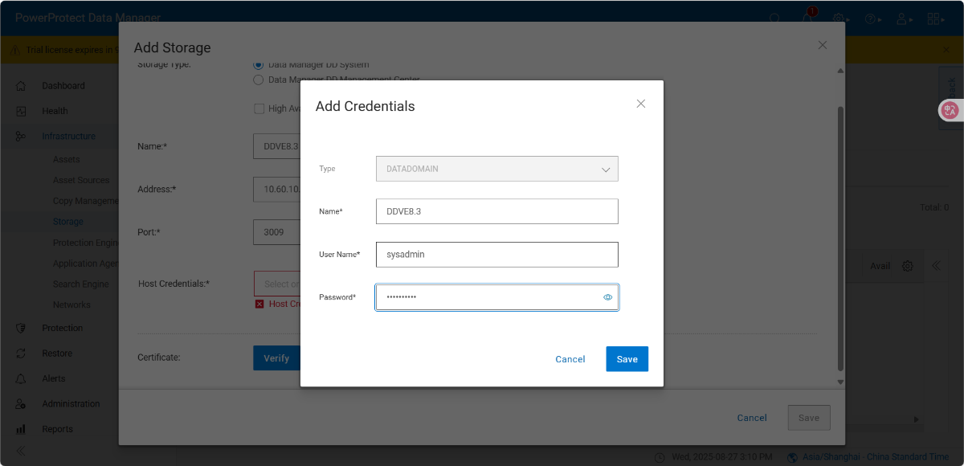Click the Alerts bell icon in sidebar
This screenshot has width=964, height=466.
(21, 378)
